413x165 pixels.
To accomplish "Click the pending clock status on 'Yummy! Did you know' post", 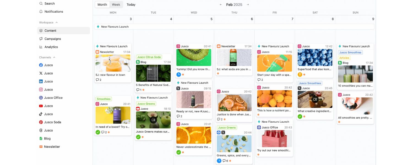I will click(179, 75).
